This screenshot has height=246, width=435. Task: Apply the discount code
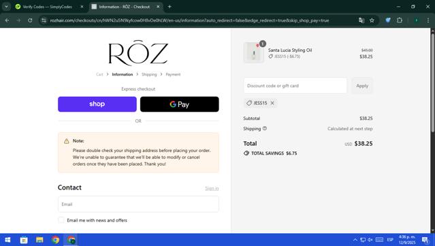click(x=362, y=86)
